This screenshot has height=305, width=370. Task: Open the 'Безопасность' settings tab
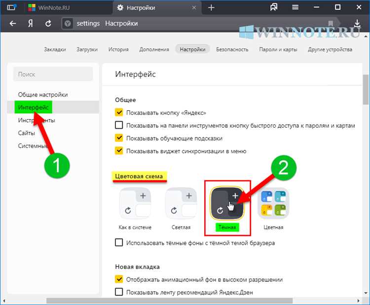click(x=232, y=49)
